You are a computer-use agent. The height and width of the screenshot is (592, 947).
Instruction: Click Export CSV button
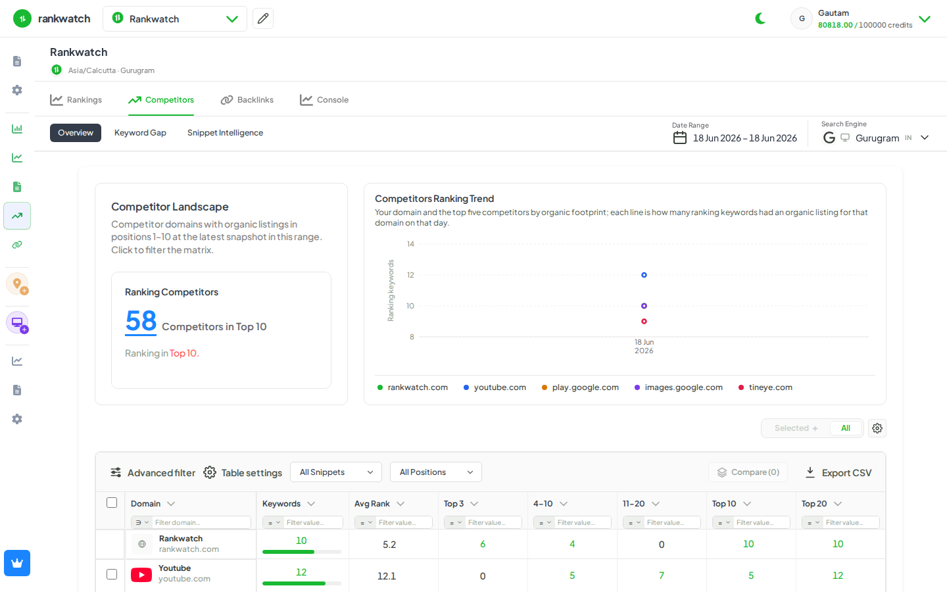pos(838,473)
